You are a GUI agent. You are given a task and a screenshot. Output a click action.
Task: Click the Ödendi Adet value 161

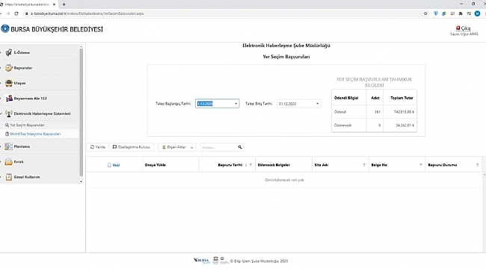click(377, 112)
